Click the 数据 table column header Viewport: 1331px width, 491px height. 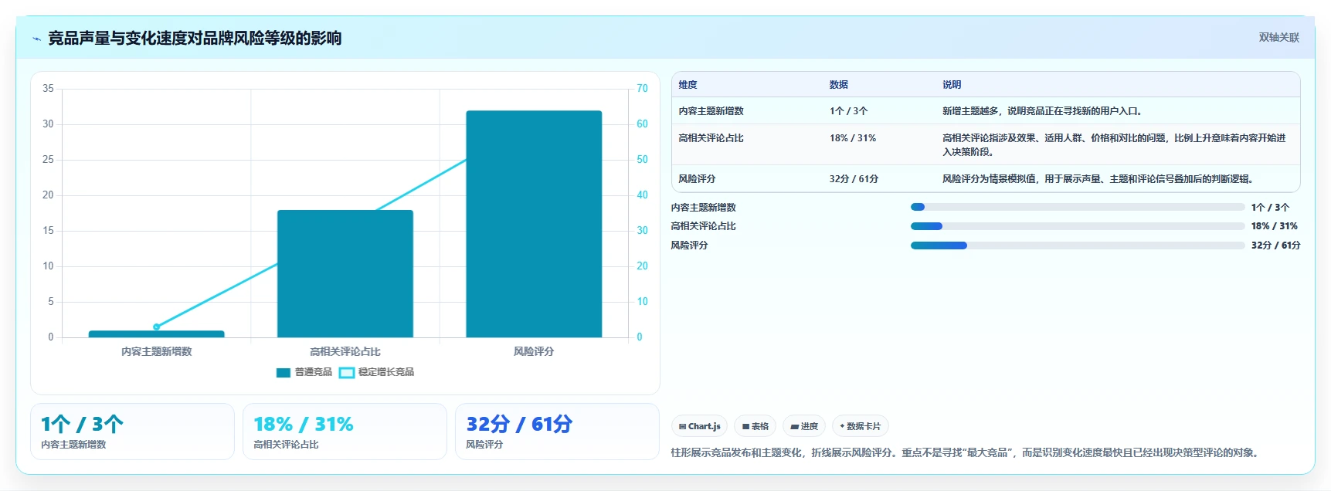839,85
